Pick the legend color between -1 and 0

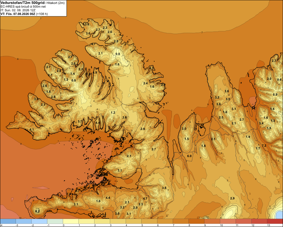(55, 221)
